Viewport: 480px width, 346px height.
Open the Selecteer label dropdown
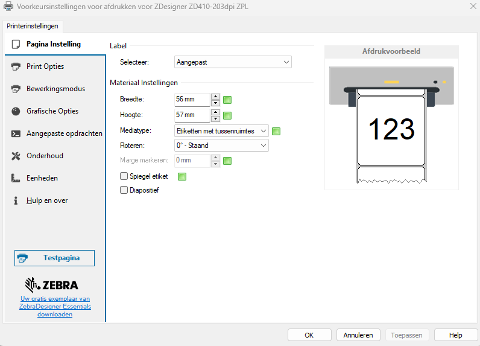(233, 62)
